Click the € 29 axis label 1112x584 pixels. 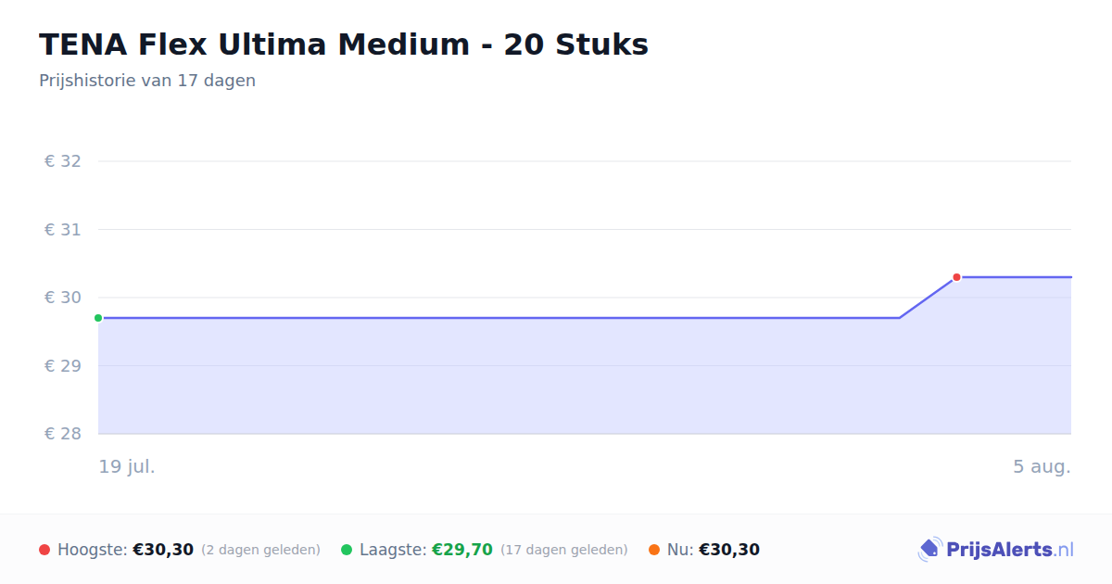click(x=63, y=366)
